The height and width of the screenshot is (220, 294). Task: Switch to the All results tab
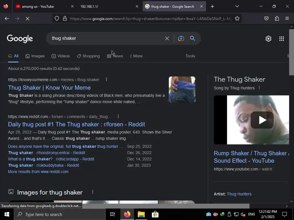[13, 56]
